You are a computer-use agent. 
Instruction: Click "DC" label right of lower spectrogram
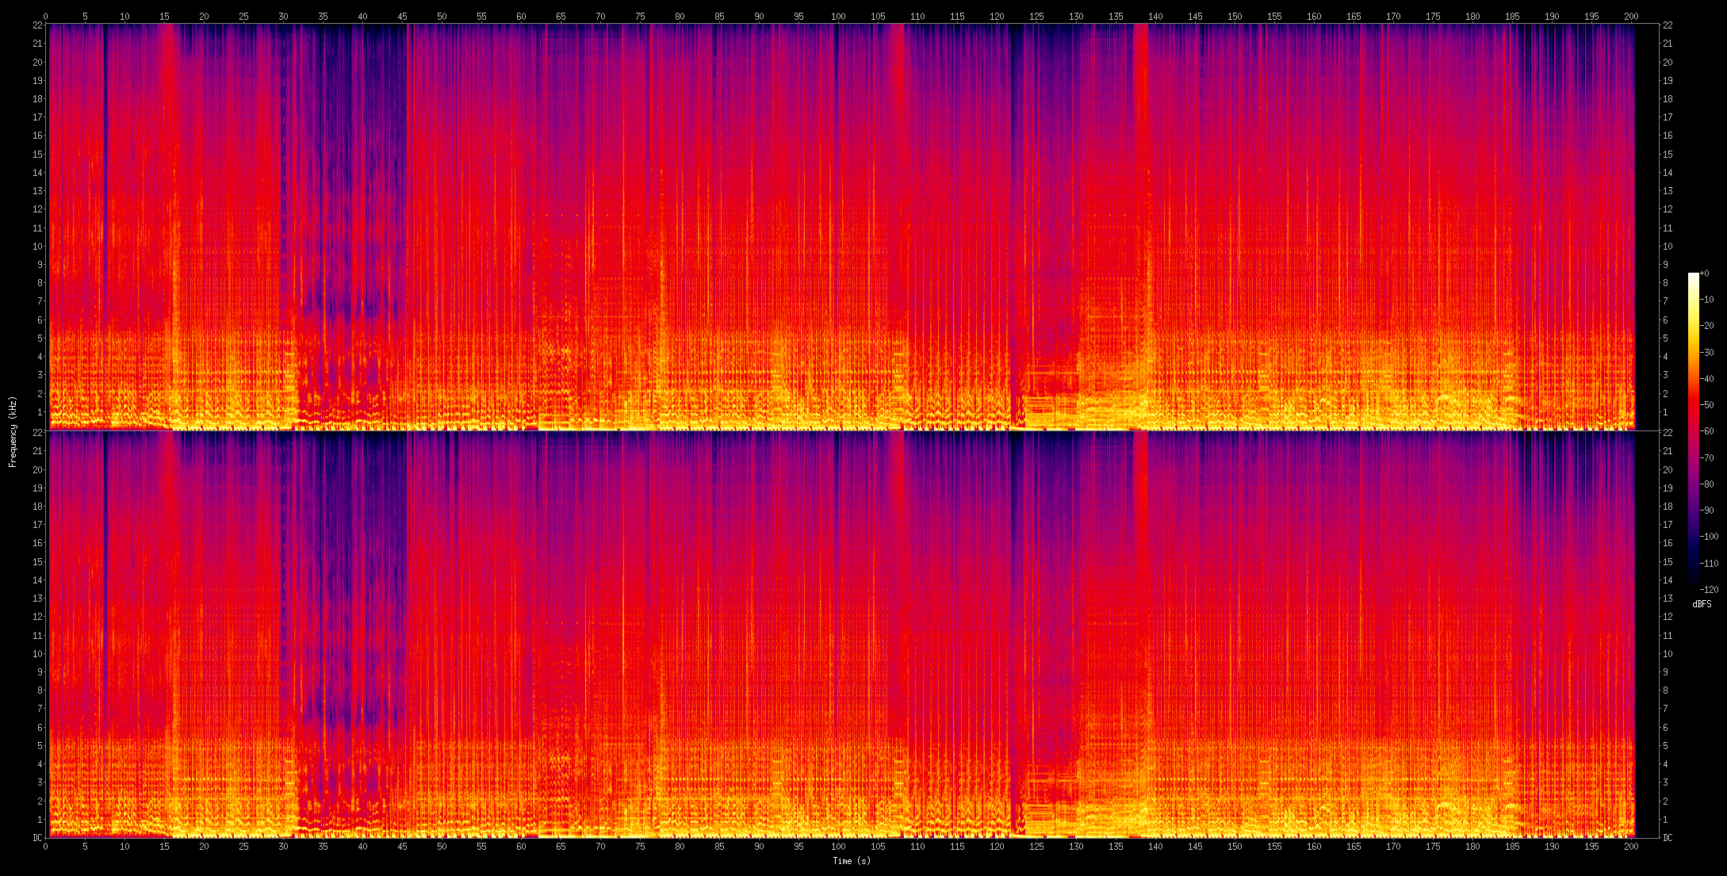tap(1668, 838)
